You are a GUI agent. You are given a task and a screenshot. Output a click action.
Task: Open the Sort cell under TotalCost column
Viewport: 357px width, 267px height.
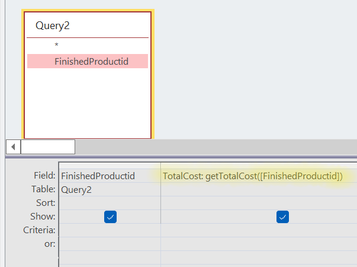(x=259, y=203)
